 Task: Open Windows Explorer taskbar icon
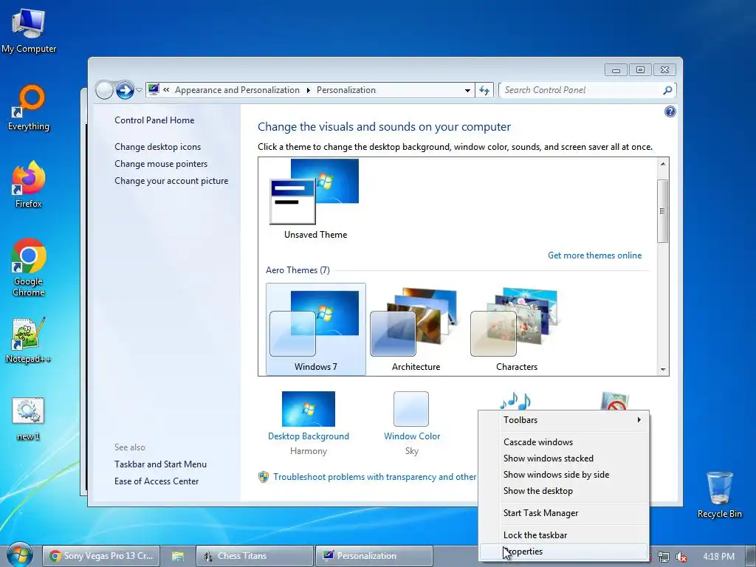coord(178,556)
